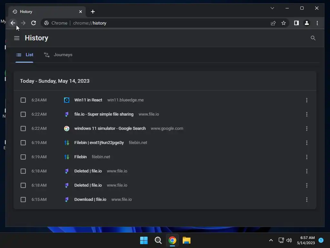The height and width of the screenshot is (248, 330).
Task: Open Windows taskbar search
Action: 158,240
